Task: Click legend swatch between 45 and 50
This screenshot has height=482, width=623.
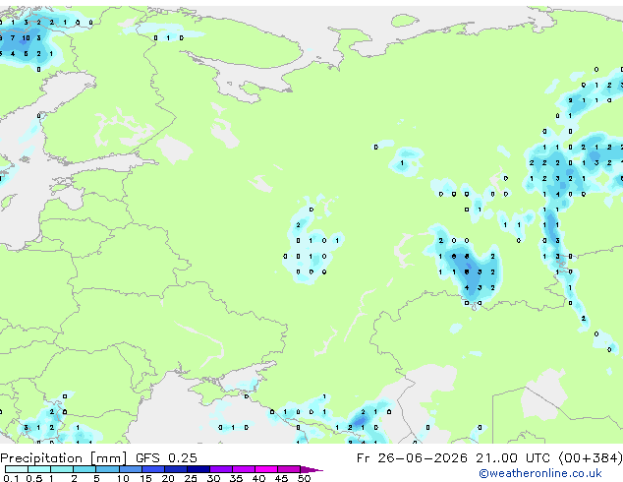Action: point(289,469)
